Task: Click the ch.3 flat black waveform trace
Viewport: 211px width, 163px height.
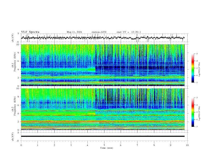Action: [103, 136]
